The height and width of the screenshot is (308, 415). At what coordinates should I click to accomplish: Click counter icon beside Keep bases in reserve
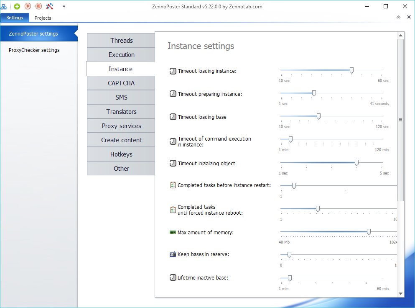coord(173,254)
